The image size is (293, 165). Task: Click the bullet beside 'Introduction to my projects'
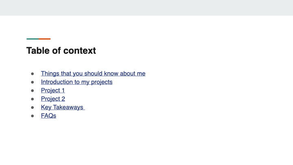(x=32, y=82)
